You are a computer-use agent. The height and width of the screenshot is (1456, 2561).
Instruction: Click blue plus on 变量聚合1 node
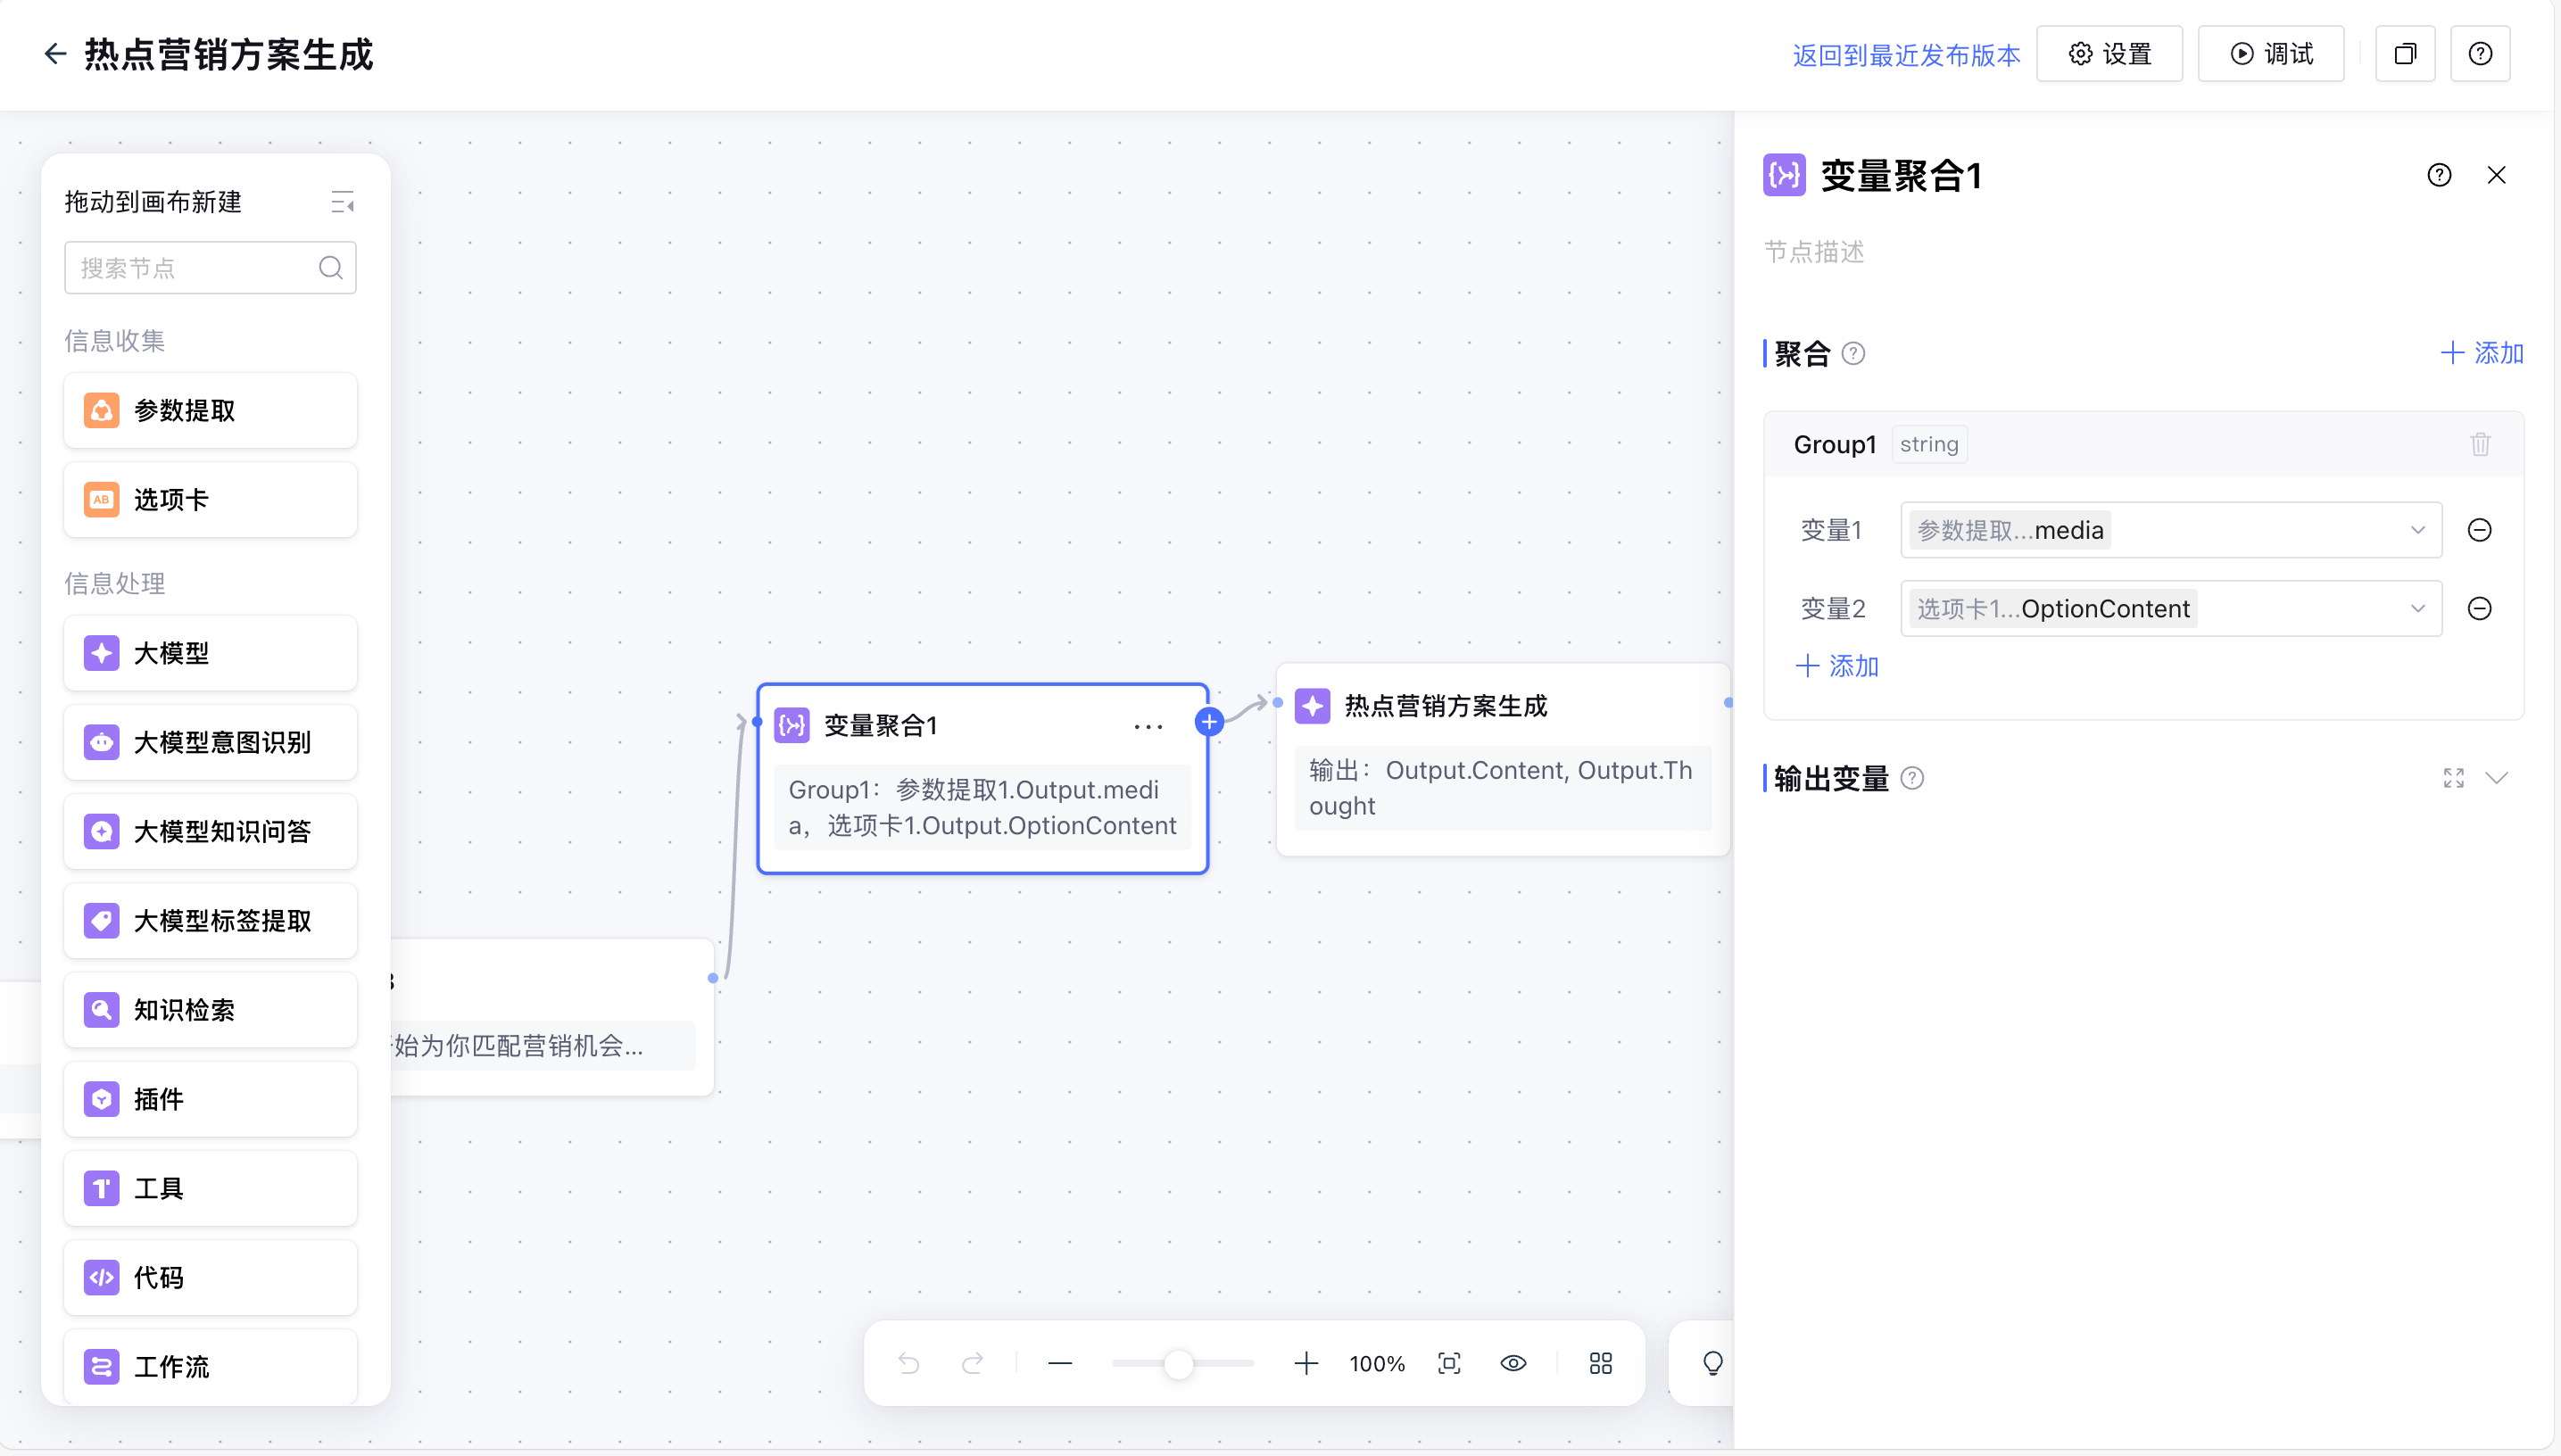tap(1209, 722)
